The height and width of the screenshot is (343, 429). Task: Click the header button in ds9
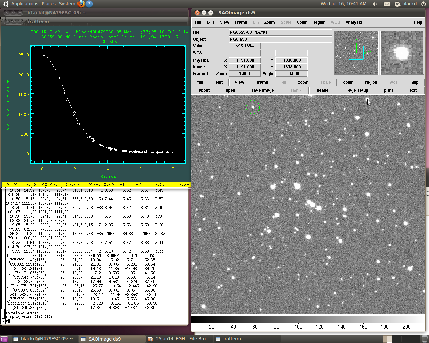point(323,90)
